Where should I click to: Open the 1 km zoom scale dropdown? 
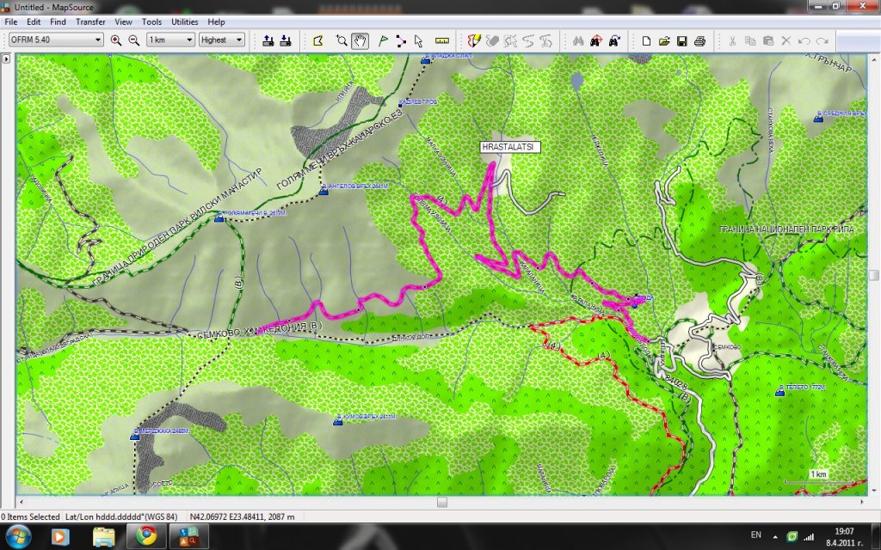(x=170, y=40)
